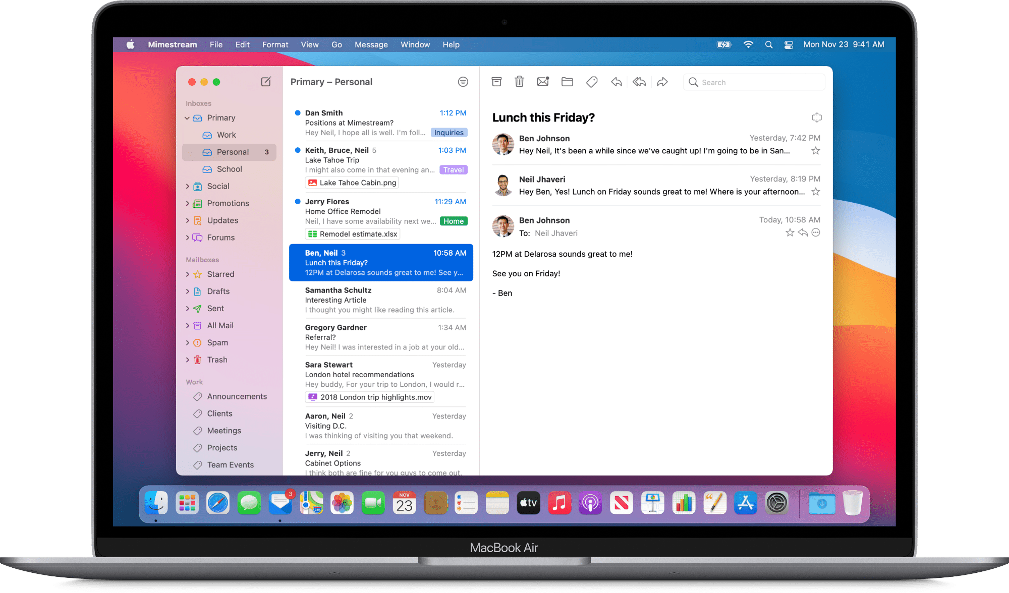The width and height of the screenshot is (1009, 593).
Task: Star Ben Johnson's reply message
Action: (790, 233)
